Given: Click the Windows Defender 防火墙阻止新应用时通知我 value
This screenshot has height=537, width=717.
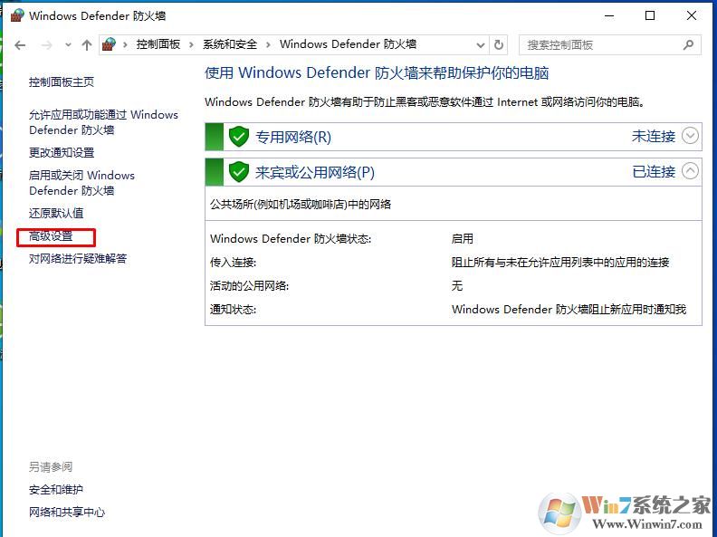Looking at the screenshot, I should point(569,310).
